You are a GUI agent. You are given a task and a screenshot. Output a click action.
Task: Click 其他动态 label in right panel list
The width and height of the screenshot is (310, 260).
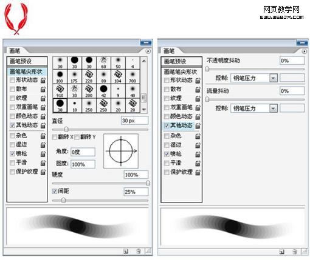pyautogui.click(x=181, y=125)
